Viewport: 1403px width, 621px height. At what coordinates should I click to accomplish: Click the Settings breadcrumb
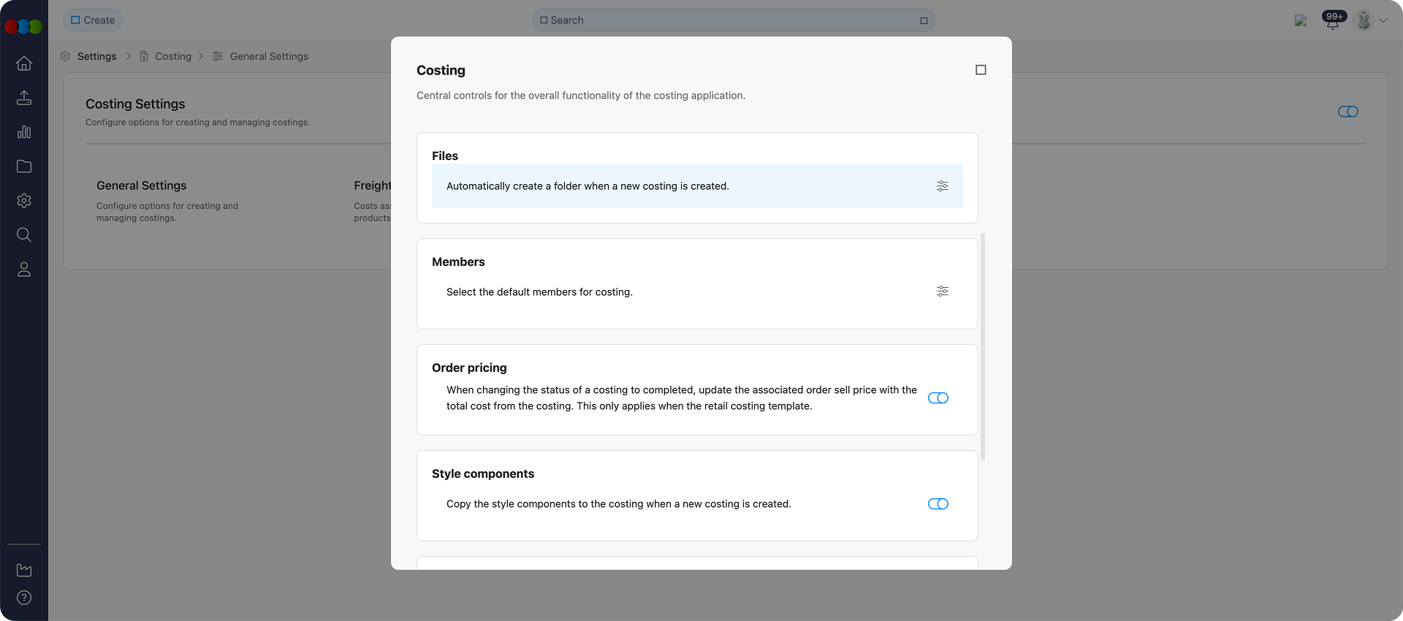tap(96, 56)
